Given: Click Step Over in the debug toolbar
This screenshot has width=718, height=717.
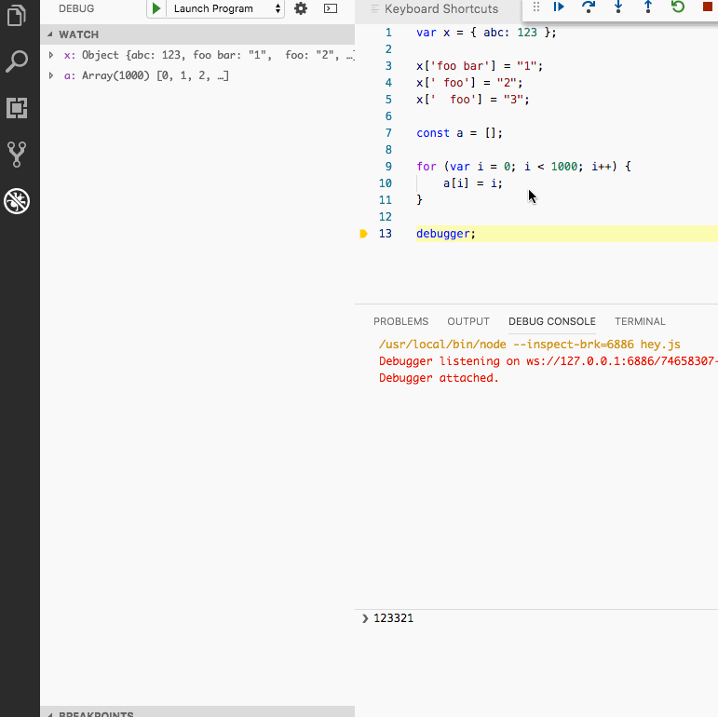Looking at the screenshot, I should pos(589,7).
